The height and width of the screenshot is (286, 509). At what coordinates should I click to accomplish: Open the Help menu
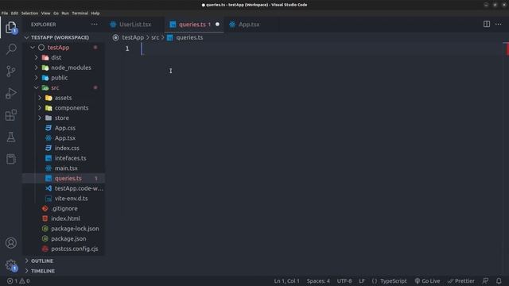[95, 14]
